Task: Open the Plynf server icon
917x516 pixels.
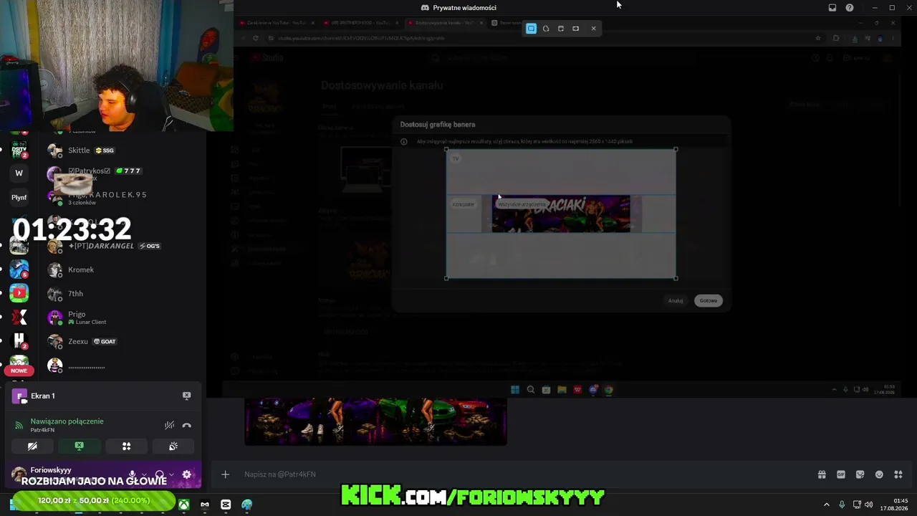Action: [19, 197]
